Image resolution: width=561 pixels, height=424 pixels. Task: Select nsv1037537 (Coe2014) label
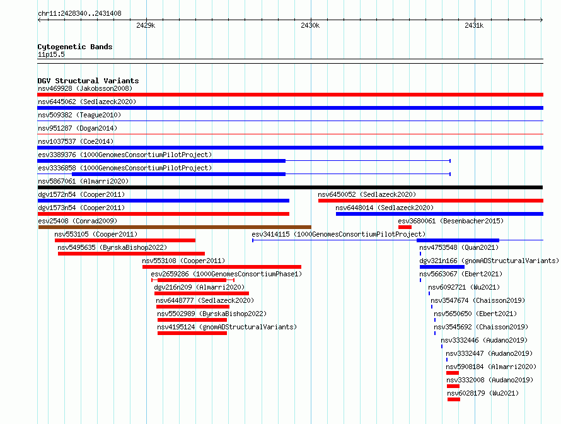pos(76,141)
